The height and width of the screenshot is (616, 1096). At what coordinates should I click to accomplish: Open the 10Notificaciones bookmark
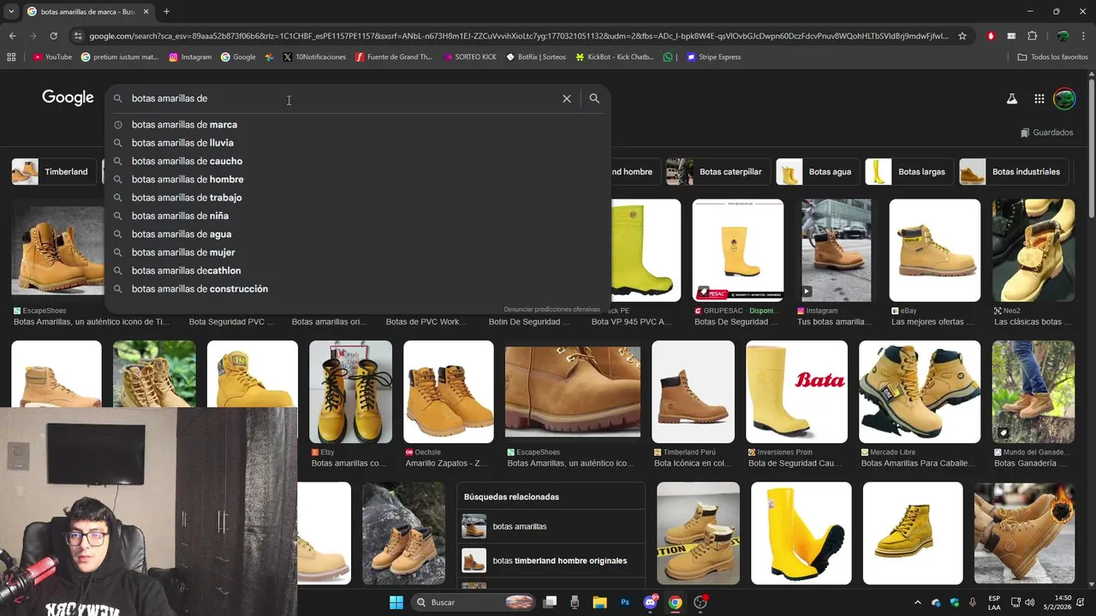pyautogui.click(x=314, y=57)
